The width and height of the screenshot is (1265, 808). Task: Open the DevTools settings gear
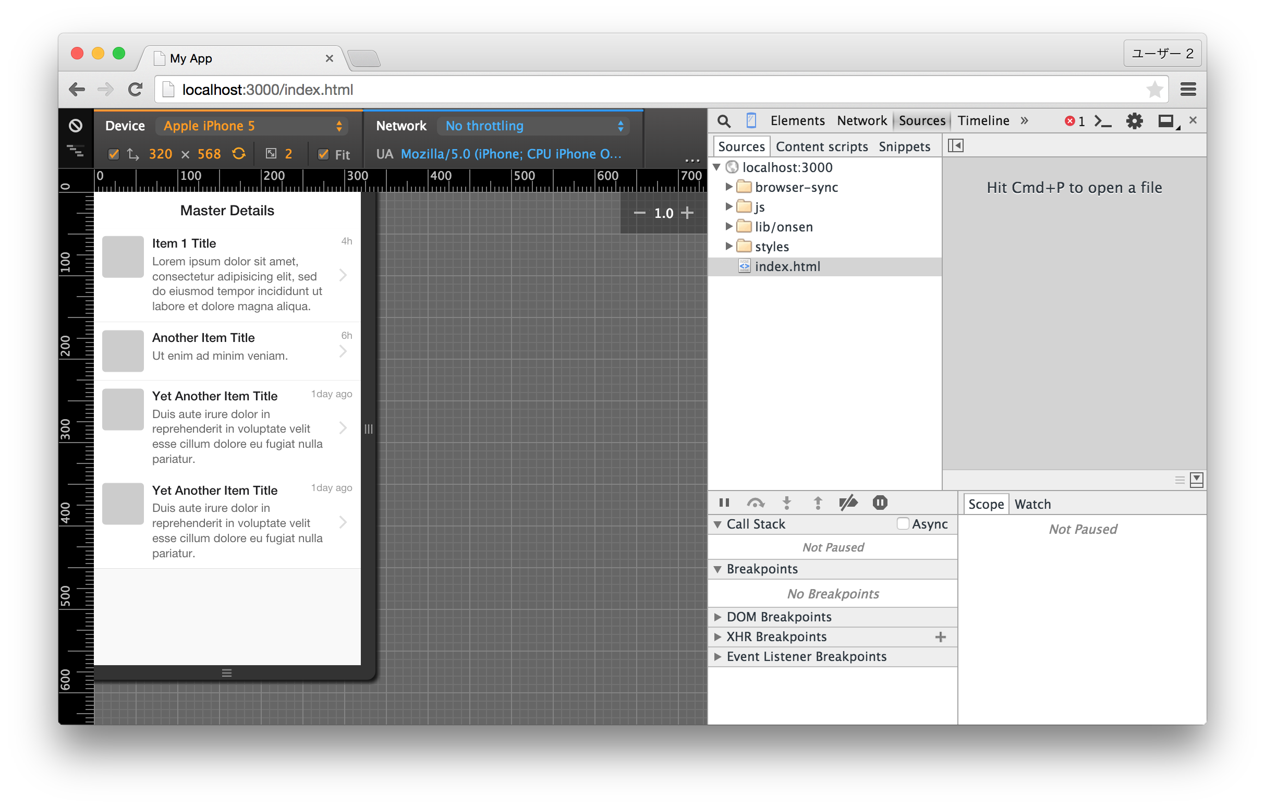coord(1134,121)
